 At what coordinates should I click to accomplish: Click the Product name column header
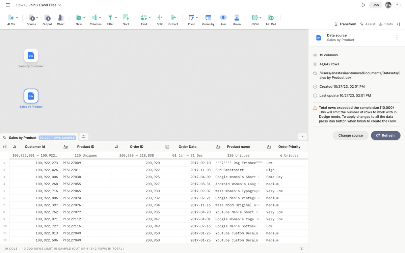tap(238, 147)
